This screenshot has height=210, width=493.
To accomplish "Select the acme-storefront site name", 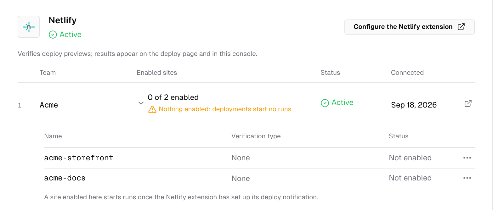I will [79, 158].
